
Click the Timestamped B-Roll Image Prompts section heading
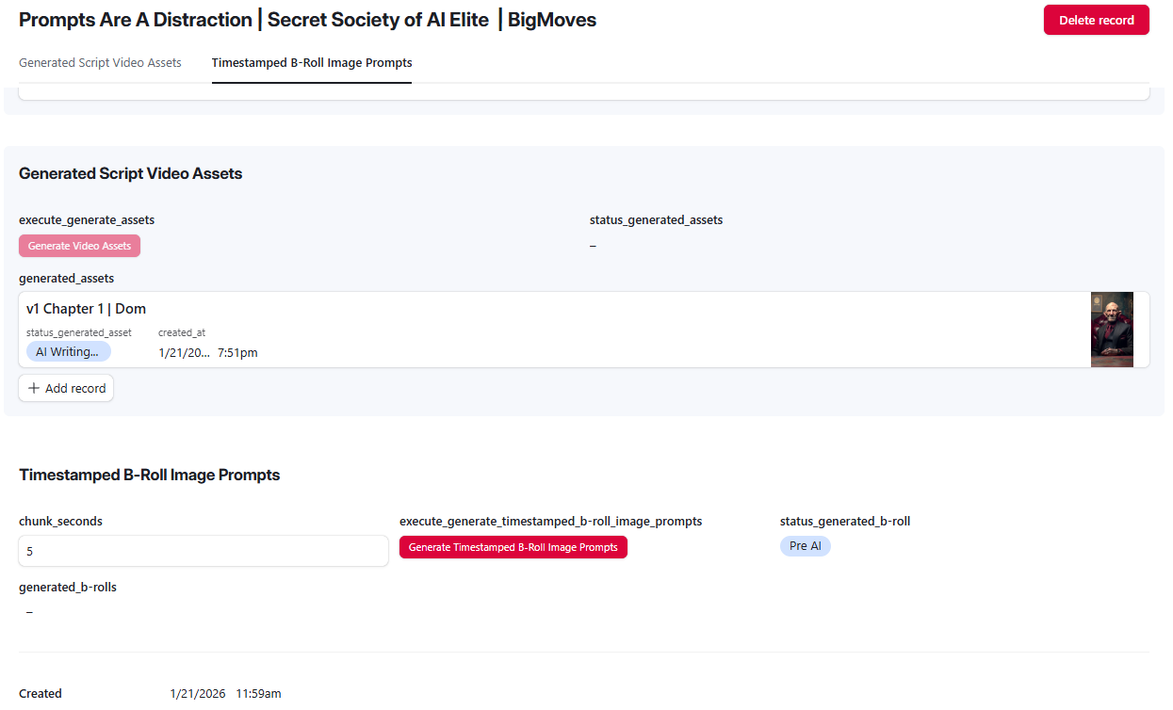pyautogui.click(x=150, y=475)
